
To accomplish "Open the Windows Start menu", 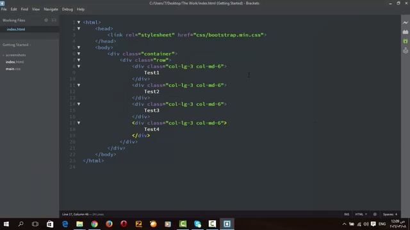I will pyautogui.click(x=6, y=224).
